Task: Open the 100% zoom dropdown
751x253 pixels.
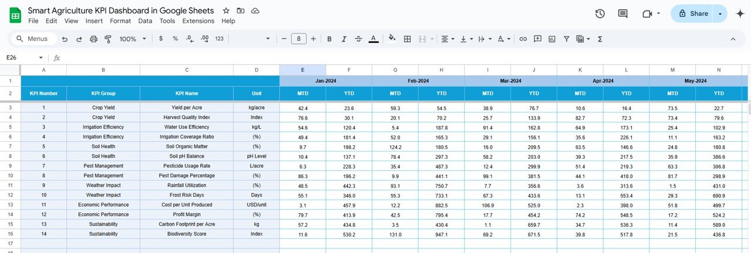Action: click(x=132, y=39)
